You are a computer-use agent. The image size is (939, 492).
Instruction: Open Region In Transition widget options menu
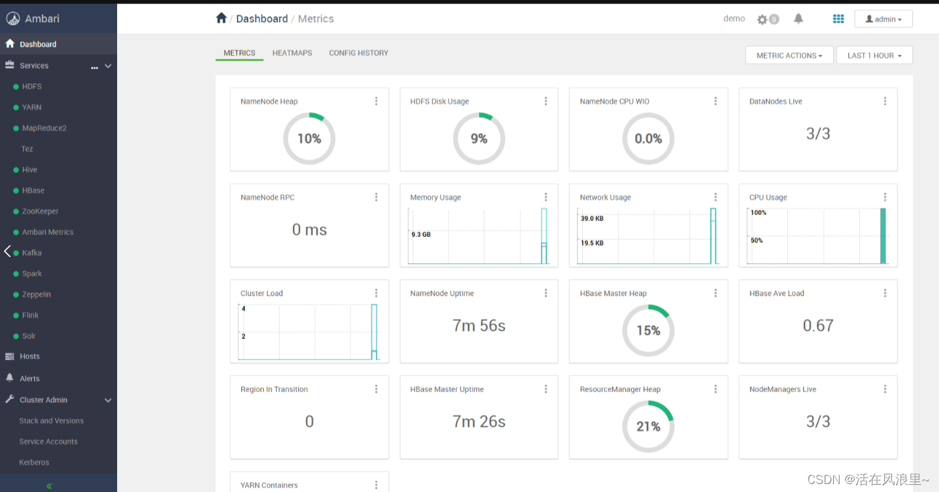[x=376, y=389]
